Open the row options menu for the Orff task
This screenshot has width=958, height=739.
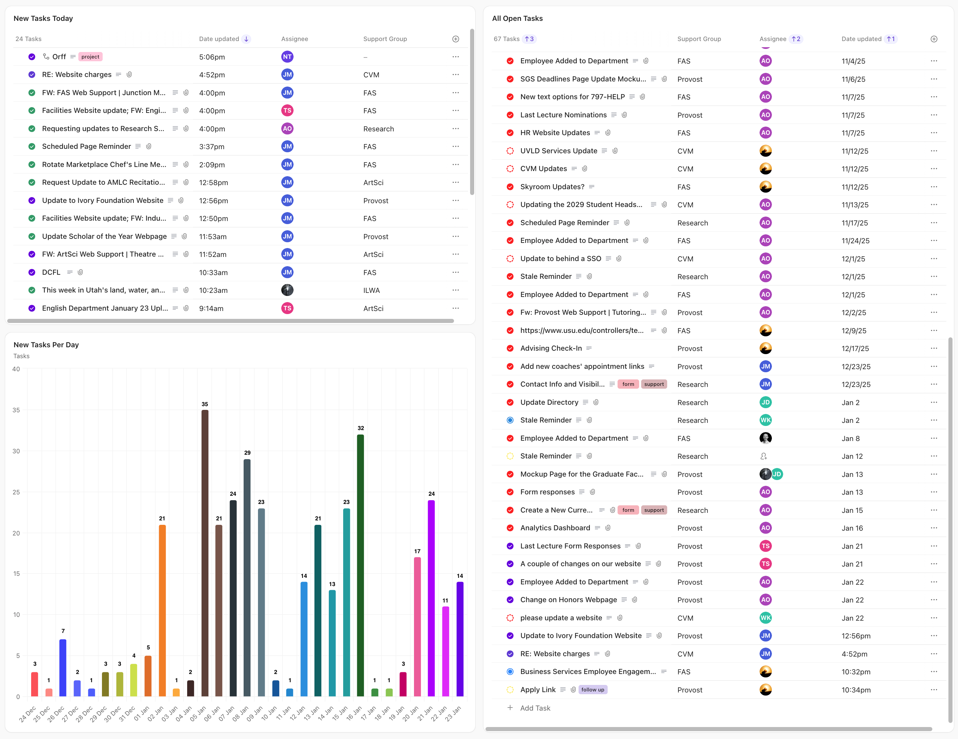[455, 56]
